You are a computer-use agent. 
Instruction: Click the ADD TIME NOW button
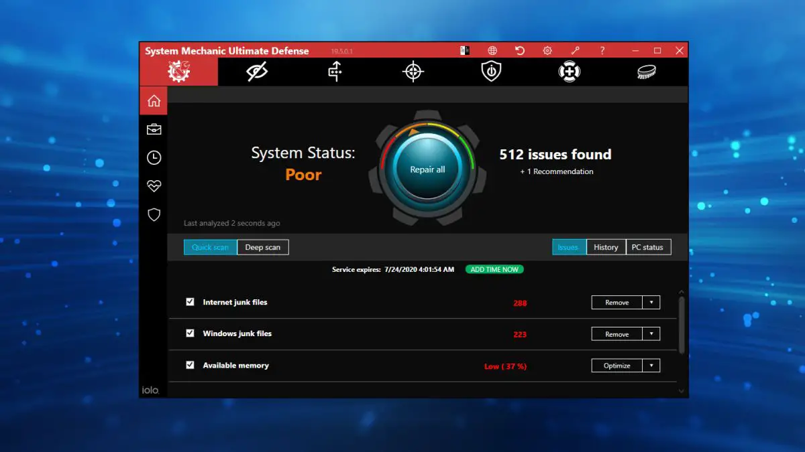[494, 269]
